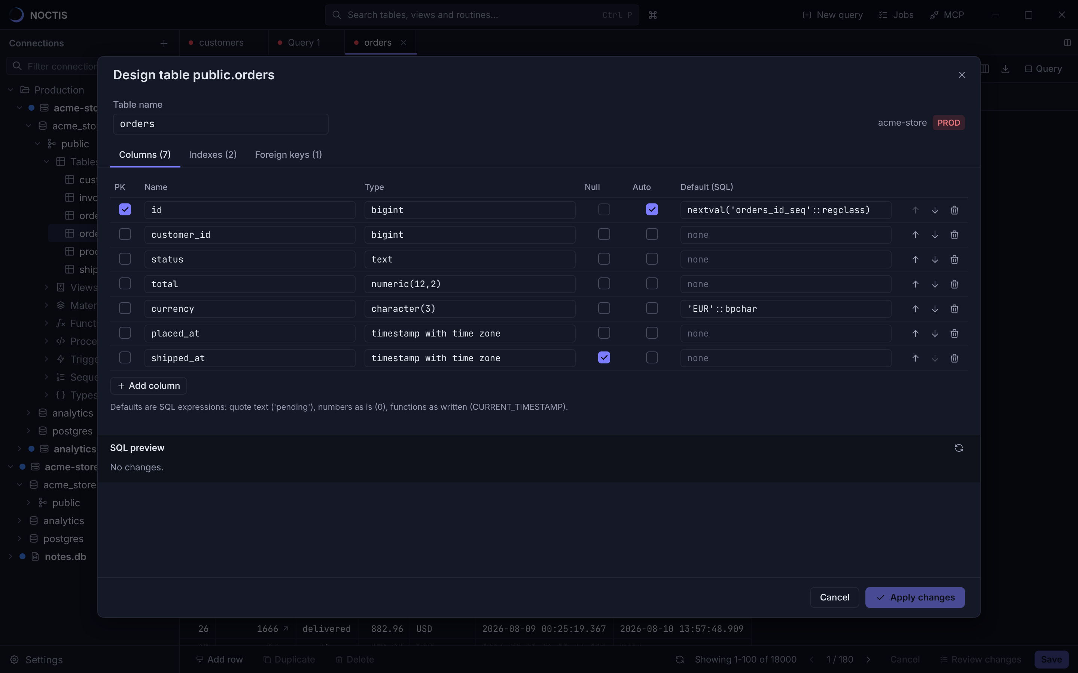Switch to the Indexes (2) tab
The width and height of the screenshot is (1078, 673).
point(213,154)
